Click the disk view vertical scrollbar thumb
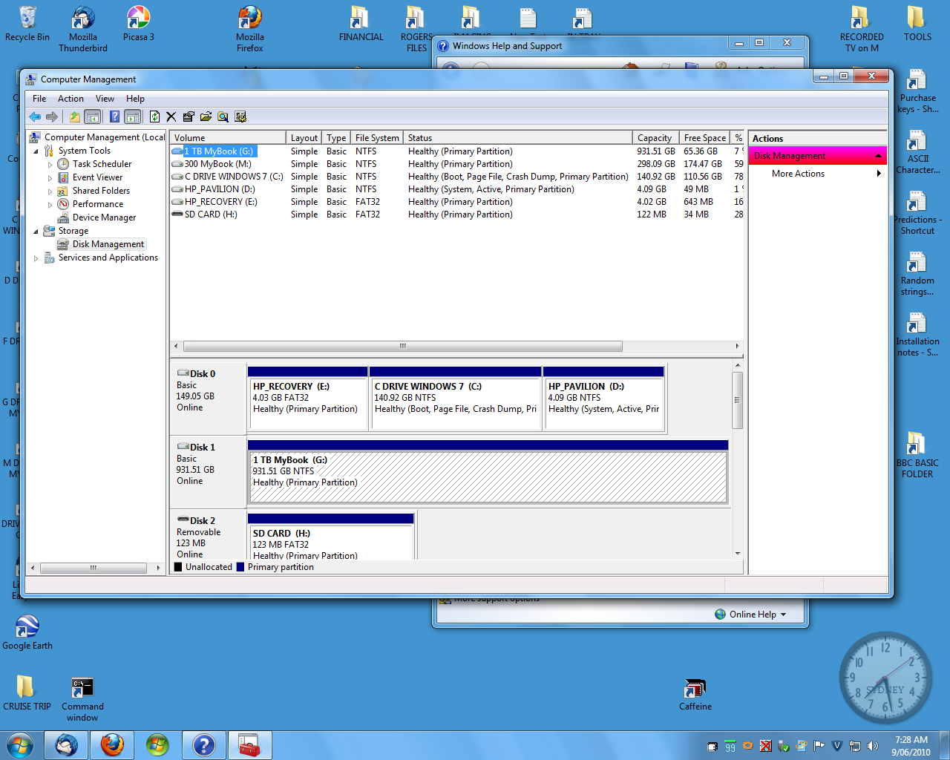Image resolution: width=950 pixels, height=760 pixels. click(x=737, y=400)
